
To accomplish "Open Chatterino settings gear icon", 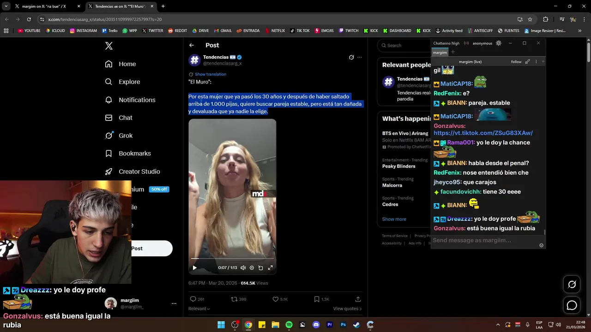I will point(499,43).
